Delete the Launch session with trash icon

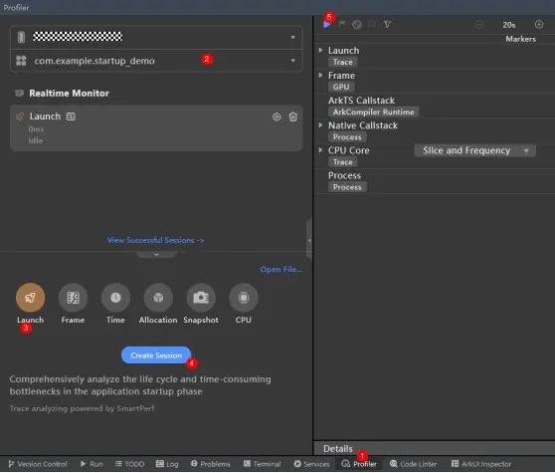pos(293,117)
